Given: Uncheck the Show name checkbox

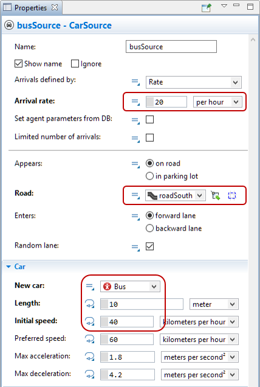Looking at the screenshot, I should (x=18, y=64).
